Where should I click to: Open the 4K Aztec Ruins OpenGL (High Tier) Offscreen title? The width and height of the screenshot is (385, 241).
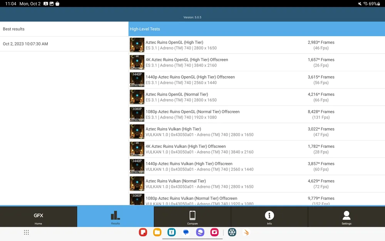pos(187,60)
